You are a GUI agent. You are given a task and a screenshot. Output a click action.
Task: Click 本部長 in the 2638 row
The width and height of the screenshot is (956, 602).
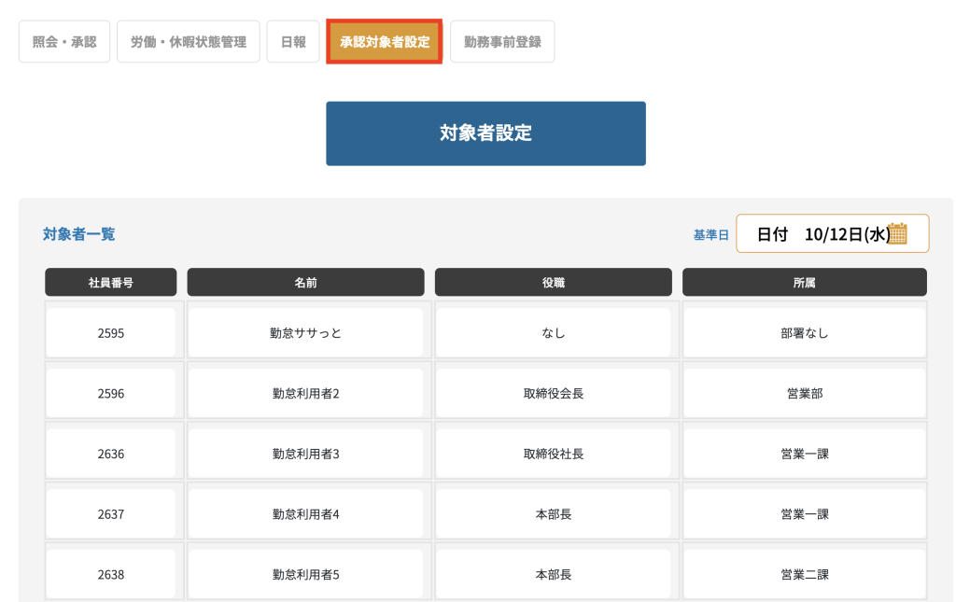click(x=554, y=574)
